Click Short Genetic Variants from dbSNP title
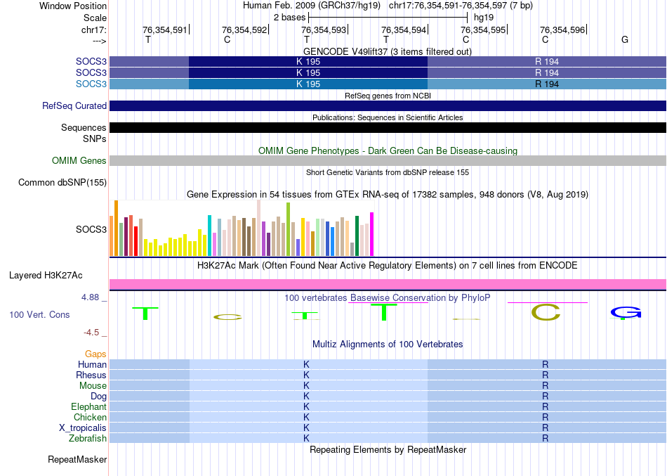This screenshot has width=667, height=476. (388, 172)
